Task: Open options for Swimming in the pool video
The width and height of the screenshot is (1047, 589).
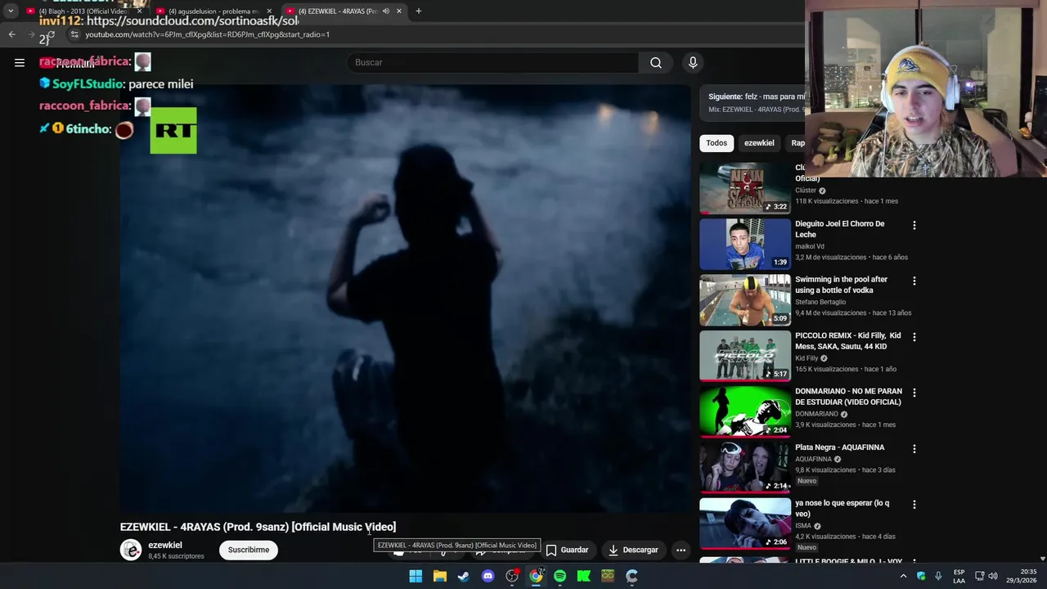Action: click(914, 281)
